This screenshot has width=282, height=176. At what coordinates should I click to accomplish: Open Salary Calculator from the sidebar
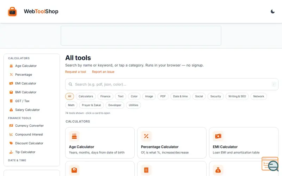point(27,110)
